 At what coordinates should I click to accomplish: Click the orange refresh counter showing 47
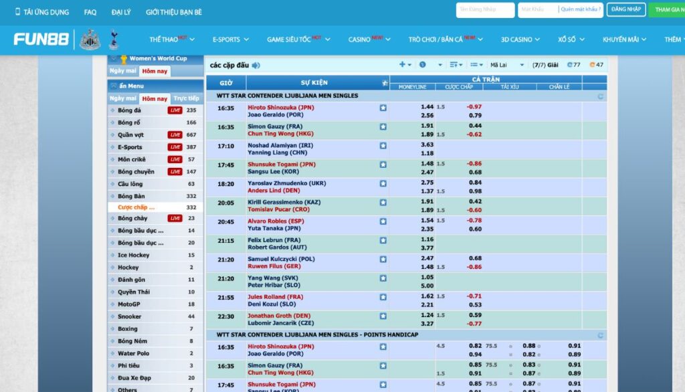[x=596, y=65]
